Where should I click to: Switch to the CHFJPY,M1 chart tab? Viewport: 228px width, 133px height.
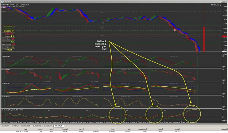[x=16, y=126]
